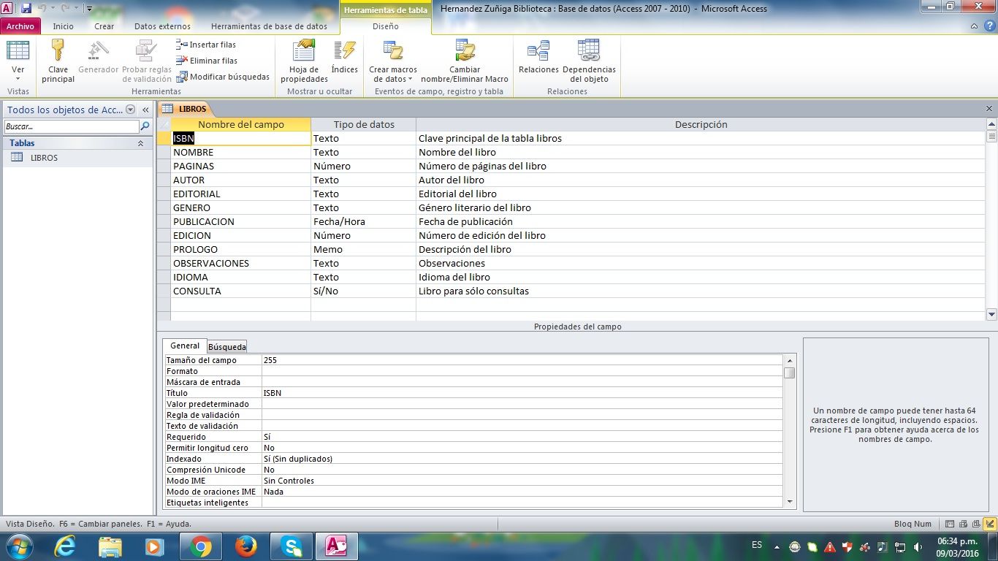Select the LIBROS table in navigation pane
This screenshot has height=561, width=998.
tap(44, 158)
